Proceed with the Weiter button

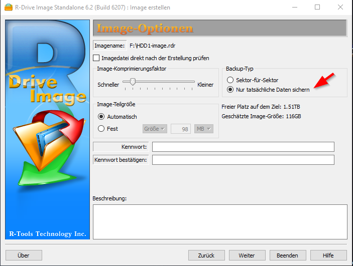[247, 255]
